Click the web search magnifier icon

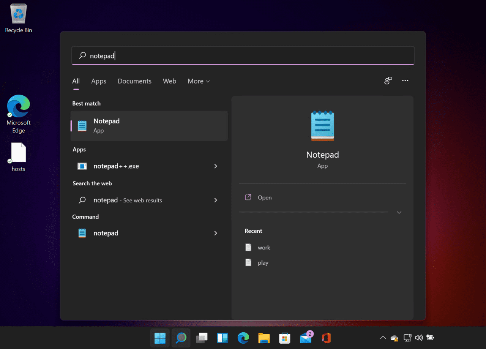click(82, 200)
